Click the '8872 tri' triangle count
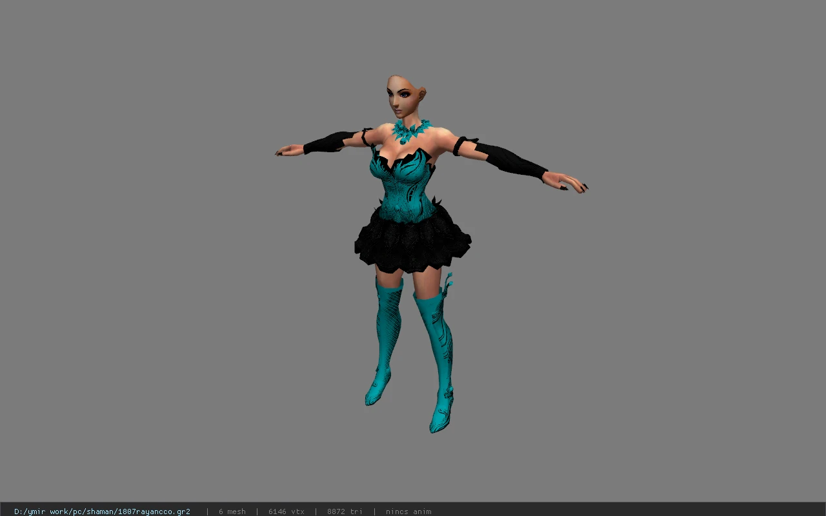 [x=345, y=511]
